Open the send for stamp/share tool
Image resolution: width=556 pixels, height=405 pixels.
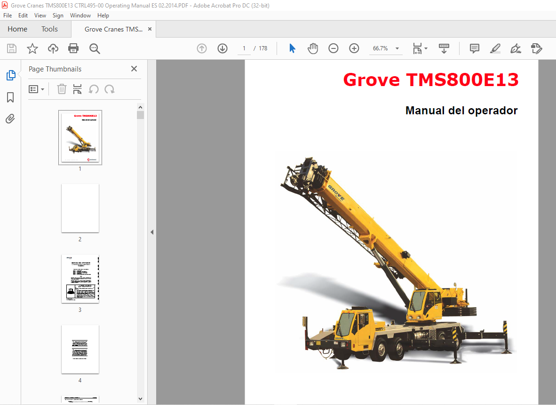pyautogui.click(x=537, y=48)
